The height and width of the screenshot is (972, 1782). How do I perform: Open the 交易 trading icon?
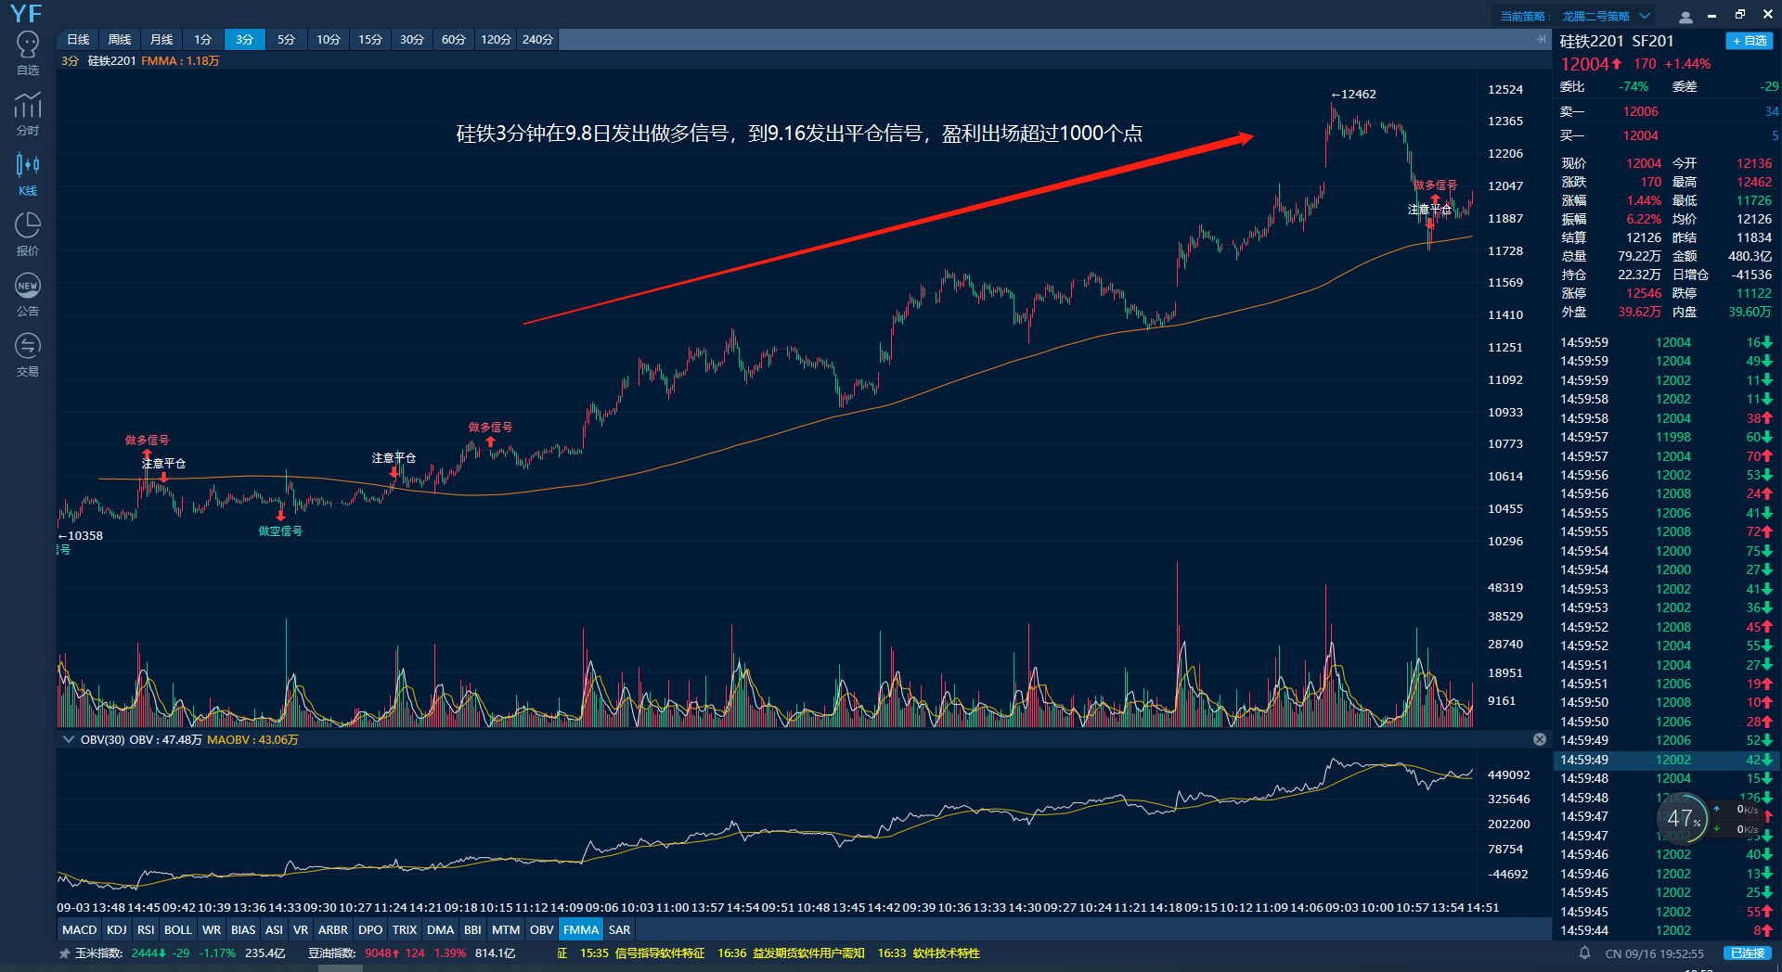tap(28, 354)
